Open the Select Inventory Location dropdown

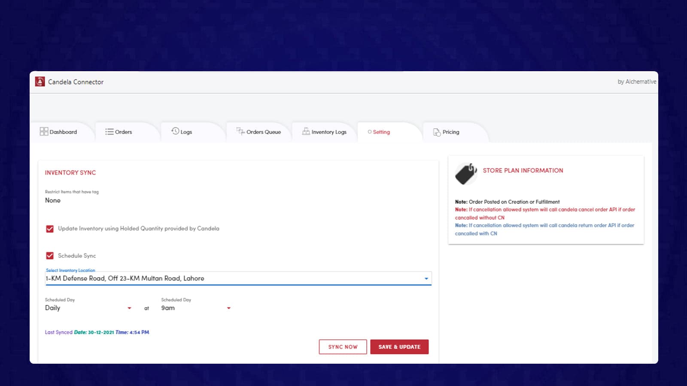coord(426,278)
